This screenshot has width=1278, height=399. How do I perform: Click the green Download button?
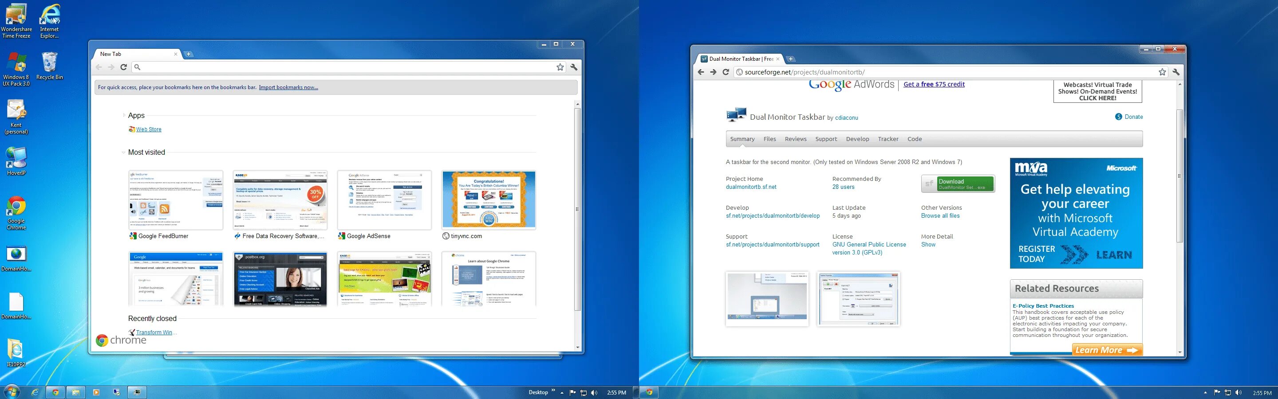[x=958, y=184]
